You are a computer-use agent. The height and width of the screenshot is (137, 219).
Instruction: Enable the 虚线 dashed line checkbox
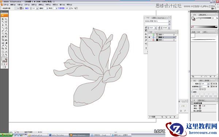pos(192,92)
